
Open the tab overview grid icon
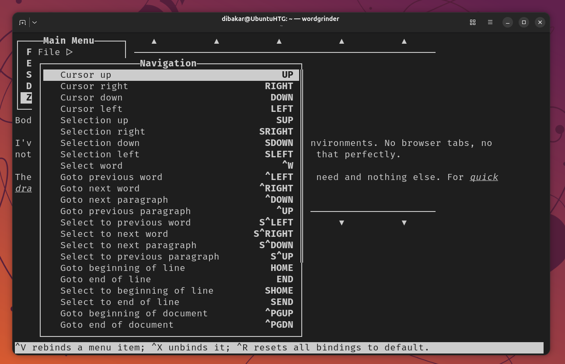tap(473, 22)
